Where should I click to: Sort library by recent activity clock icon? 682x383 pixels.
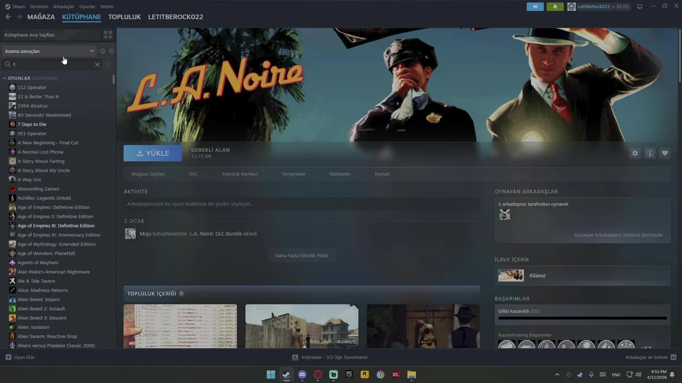102,51
